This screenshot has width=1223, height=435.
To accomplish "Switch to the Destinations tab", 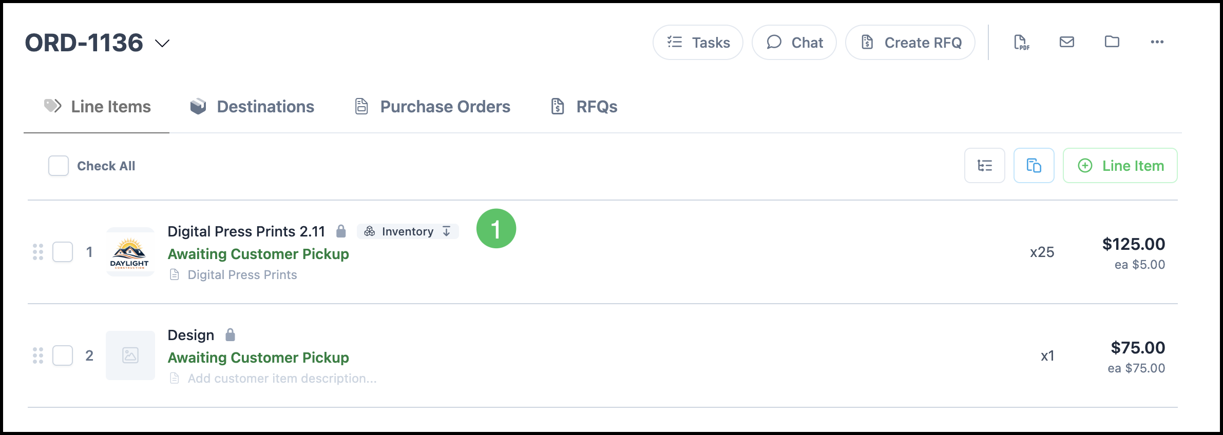I will coord(252,107).
